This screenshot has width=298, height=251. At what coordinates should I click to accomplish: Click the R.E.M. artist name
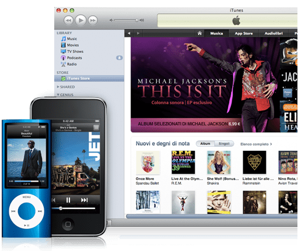[x=177, y=183]
